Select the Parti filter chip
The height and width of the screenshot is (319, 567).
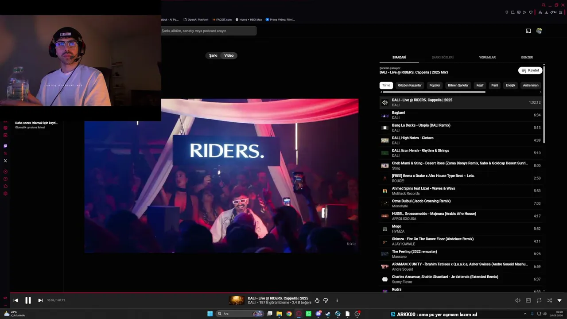click(495, 86)
